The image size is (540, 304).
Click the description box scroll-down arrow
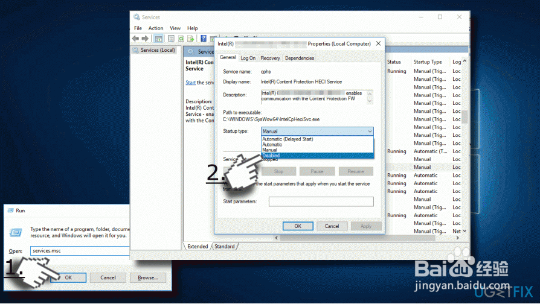(370, 101)
